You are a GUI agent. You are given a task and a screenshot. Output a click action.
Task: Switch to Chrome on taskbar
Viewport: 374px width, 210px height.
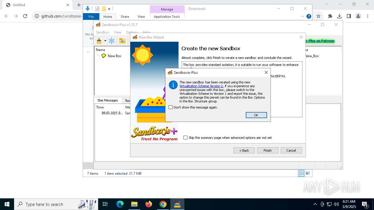pos(163,204)
